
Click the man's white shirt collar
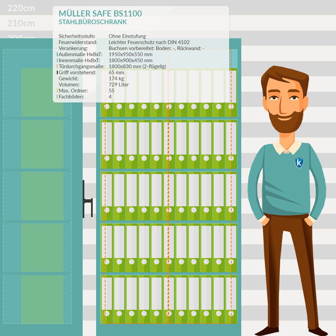[287, 147]
